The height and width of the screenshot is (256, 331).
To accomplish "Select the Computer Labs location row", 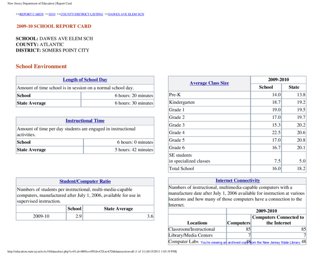I will pyautogui.click(x=237, y=242).
